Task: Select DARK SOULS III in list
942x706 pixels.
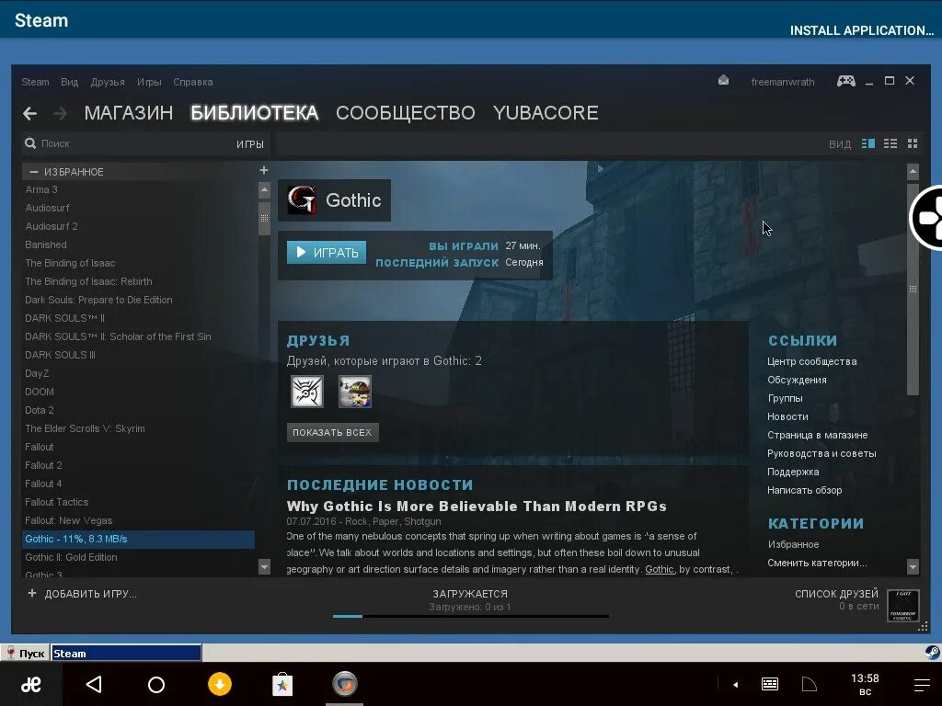Action: (x=60, y=355)
